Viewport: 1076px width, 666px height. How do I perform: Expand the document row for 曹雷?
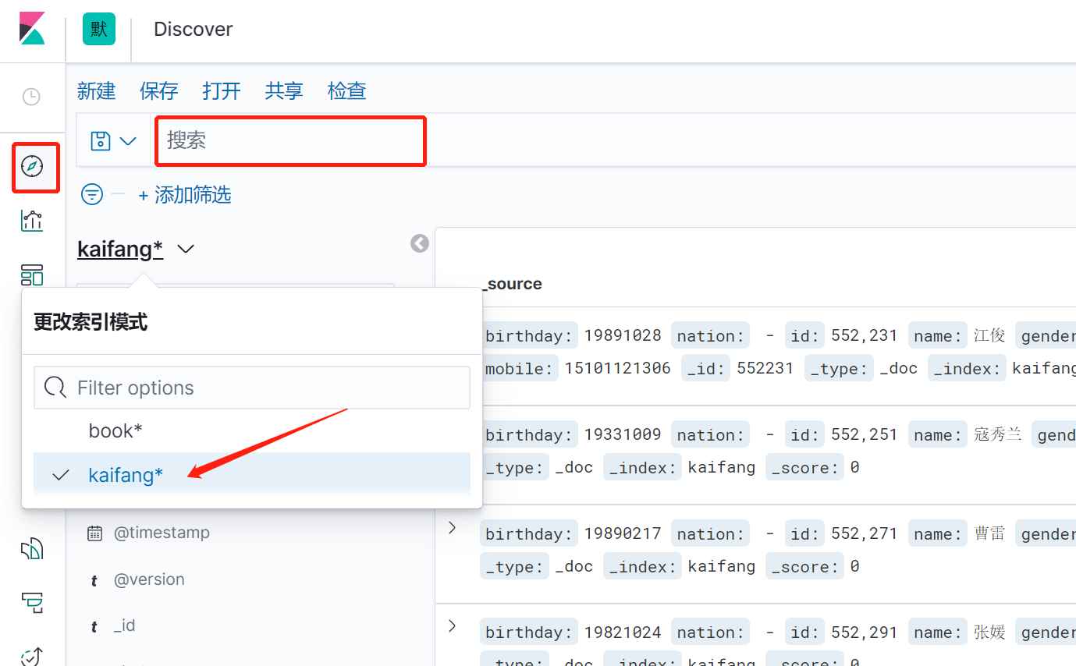point(452,528)
